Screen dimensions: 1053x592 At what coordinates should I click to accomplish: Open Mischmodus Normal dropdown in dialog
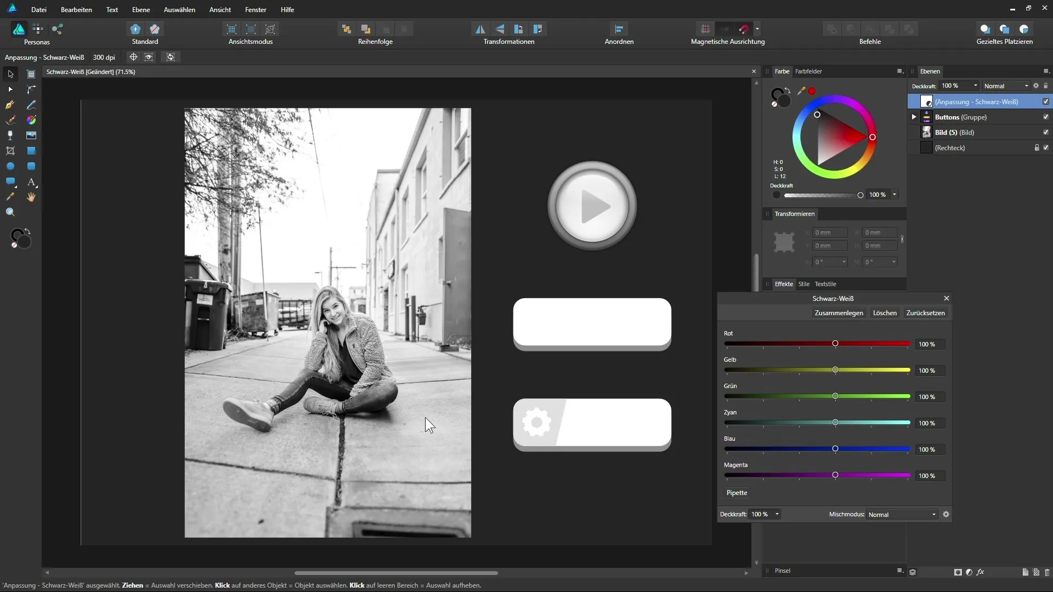pyautogui.click(x=902, y=514)
